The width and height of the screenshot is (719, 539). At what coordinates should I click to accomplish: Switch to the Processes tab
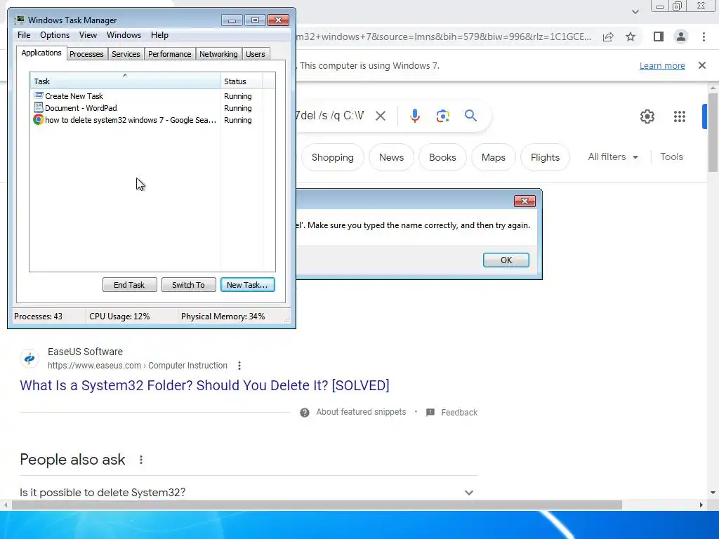point(86,54)
